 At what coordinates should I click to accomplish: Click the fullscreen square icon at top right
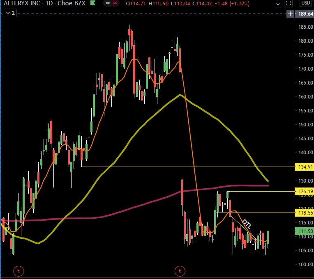coord(288,3)
